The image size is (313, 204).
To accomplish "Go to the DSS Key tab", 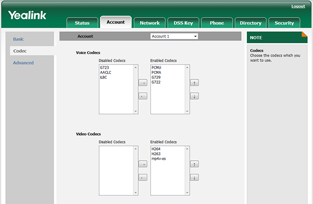I will point(183,23).
